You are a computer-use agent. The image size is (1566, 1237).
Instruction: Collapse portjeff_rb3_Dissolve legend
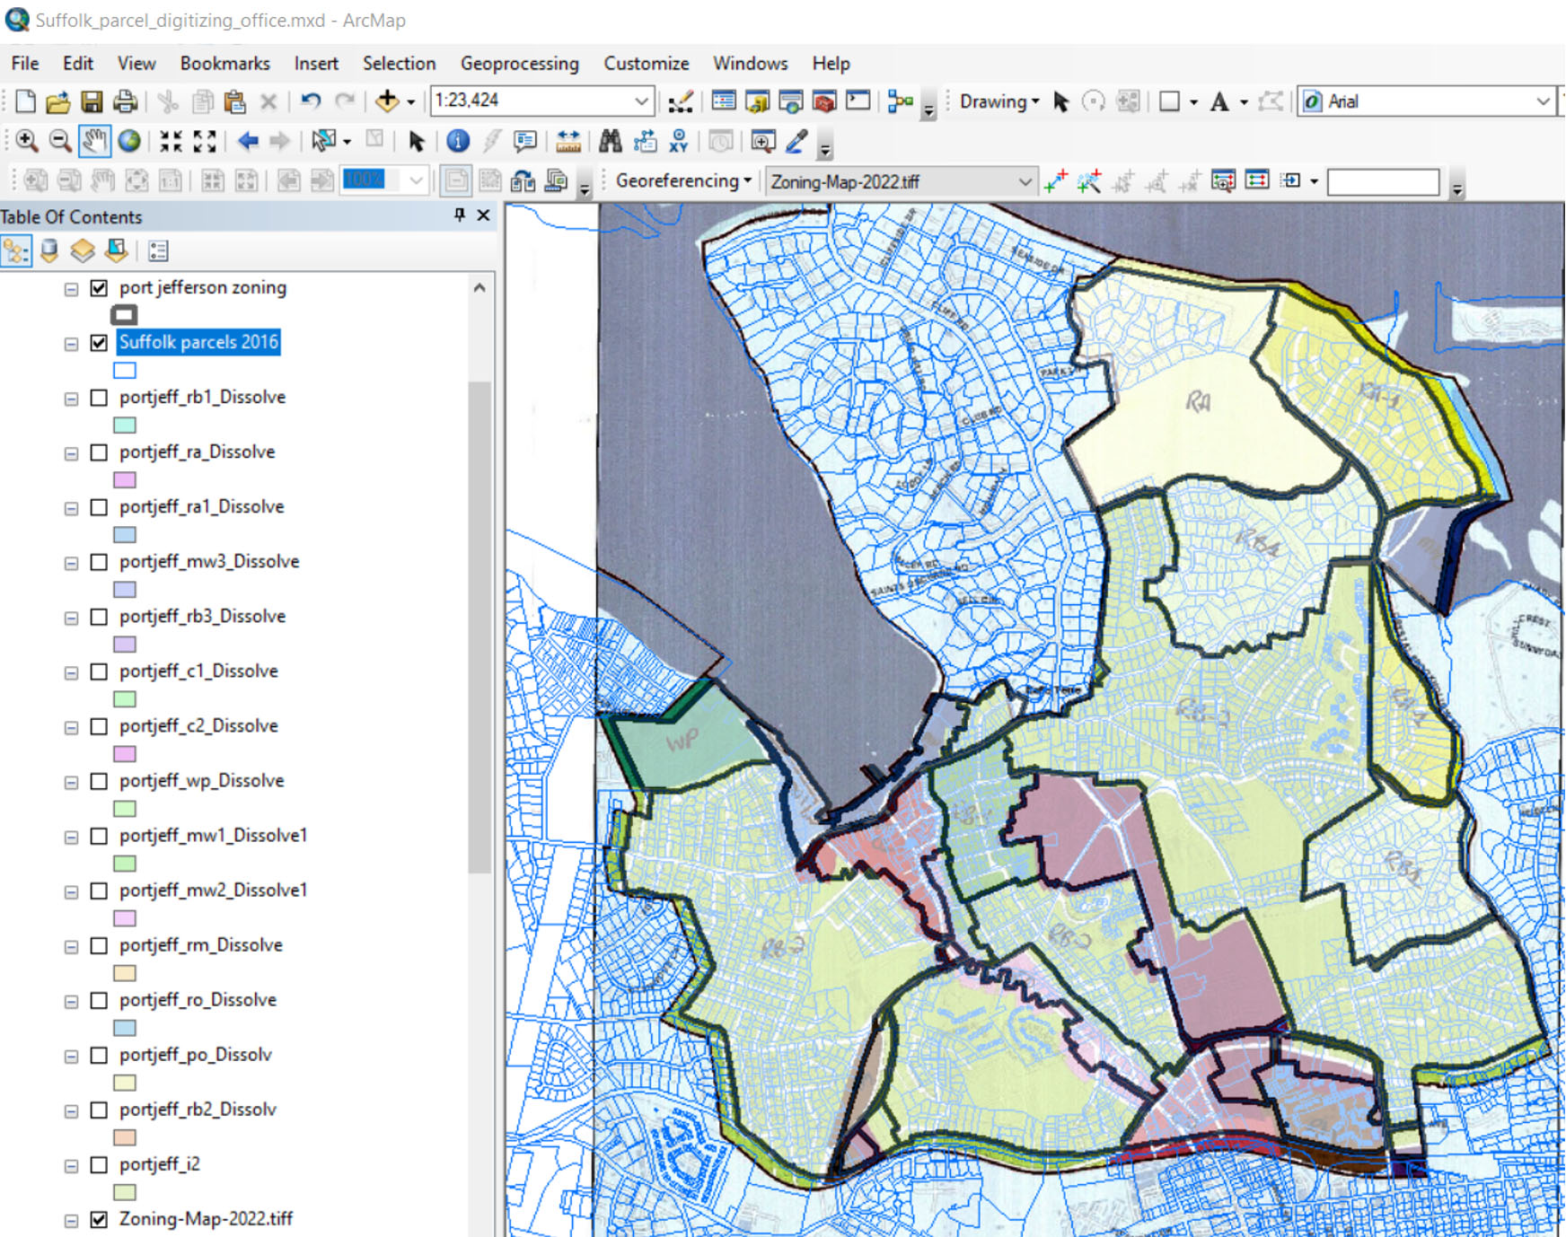(71, 618)
